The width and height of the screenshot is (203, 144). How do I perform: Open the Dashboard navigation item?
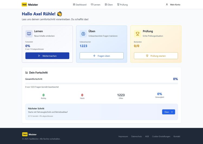pos(80,5)
